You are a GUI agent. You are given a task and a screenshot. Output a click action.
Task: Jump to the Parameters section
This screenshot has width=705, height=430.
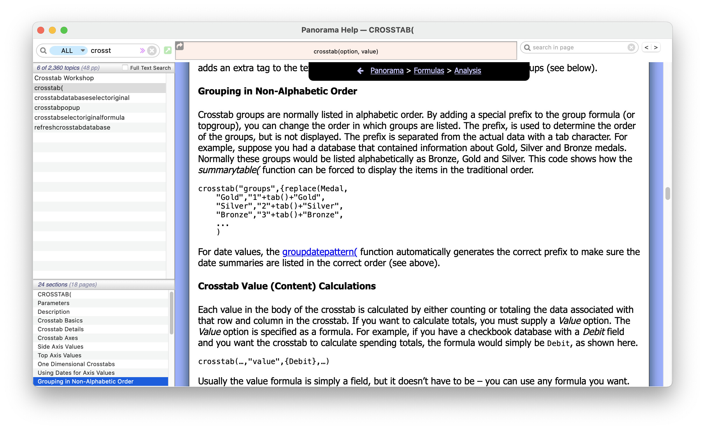pyautogui.click(x=101, y=303)
